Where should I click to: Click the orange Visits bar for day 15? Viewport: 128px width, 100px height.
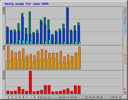pos(61,60)
